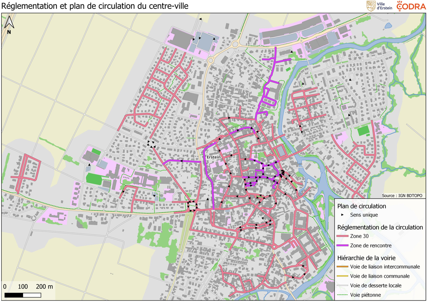Click the Voie de liaison intercommunale line symbol

pos(343,267)
